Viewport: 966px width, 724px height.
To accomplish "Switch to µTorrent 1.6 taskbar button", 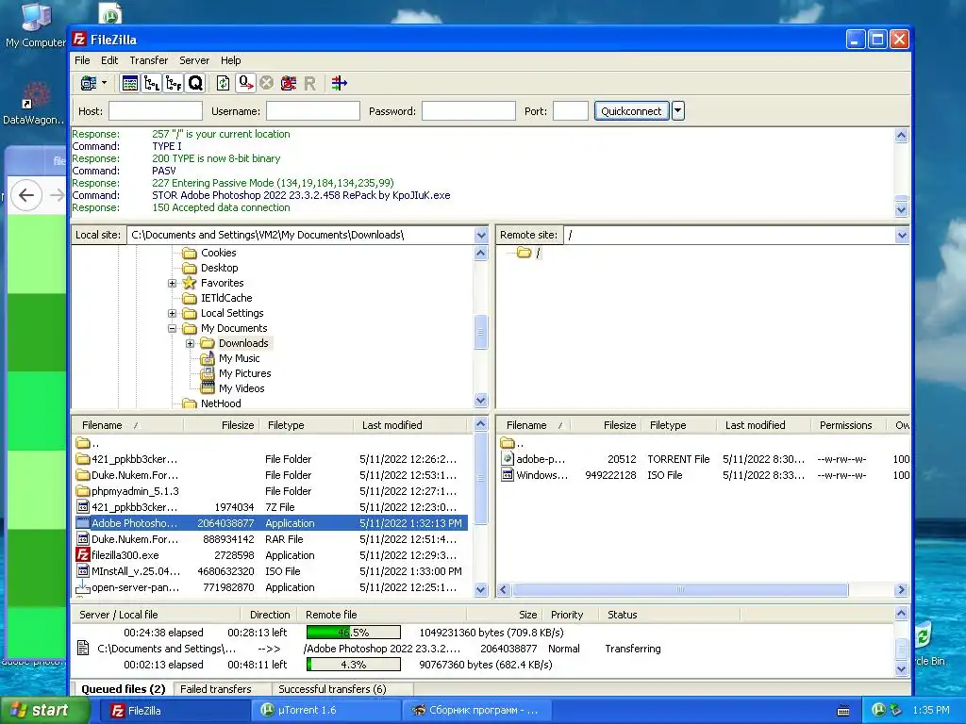I will tap(326, 711).
